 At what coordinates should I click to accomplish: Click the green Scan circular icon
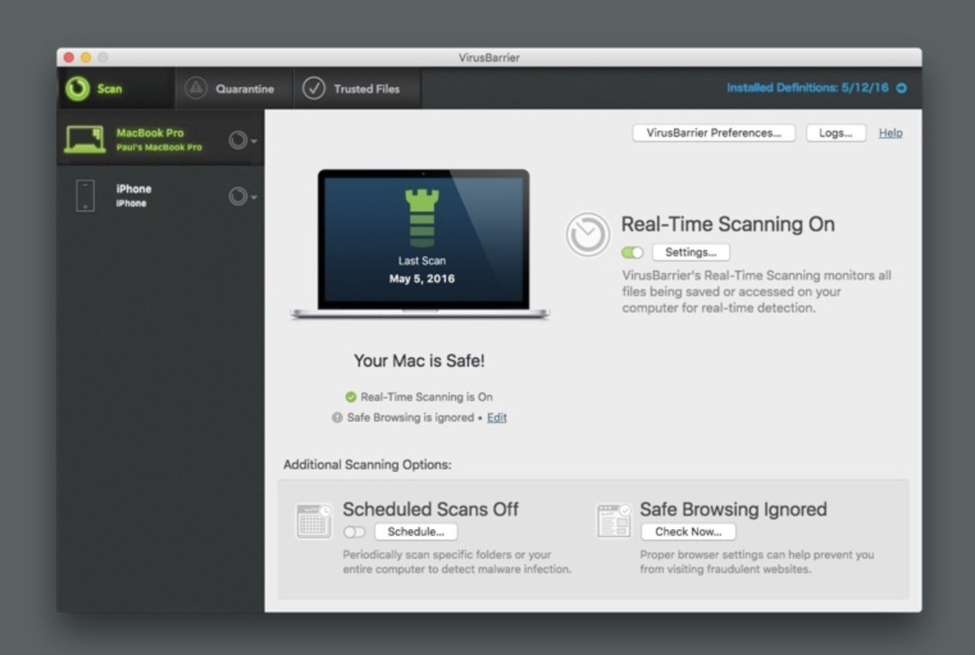(78, 89)
